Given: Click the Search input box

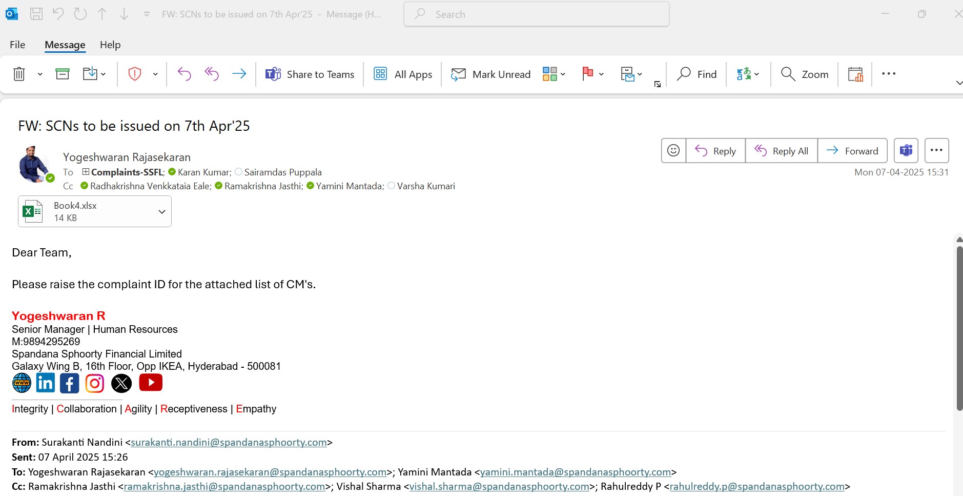Looking at the screenshot, I should tap(536, 14).
